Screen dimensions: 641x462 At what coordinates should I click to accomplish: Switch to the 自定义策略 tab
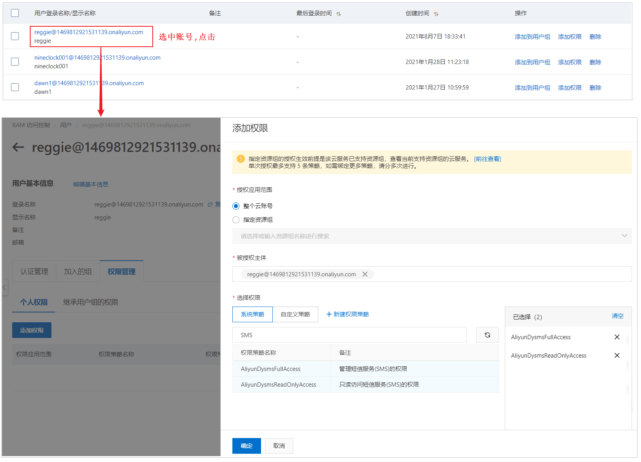click(295, 314)
